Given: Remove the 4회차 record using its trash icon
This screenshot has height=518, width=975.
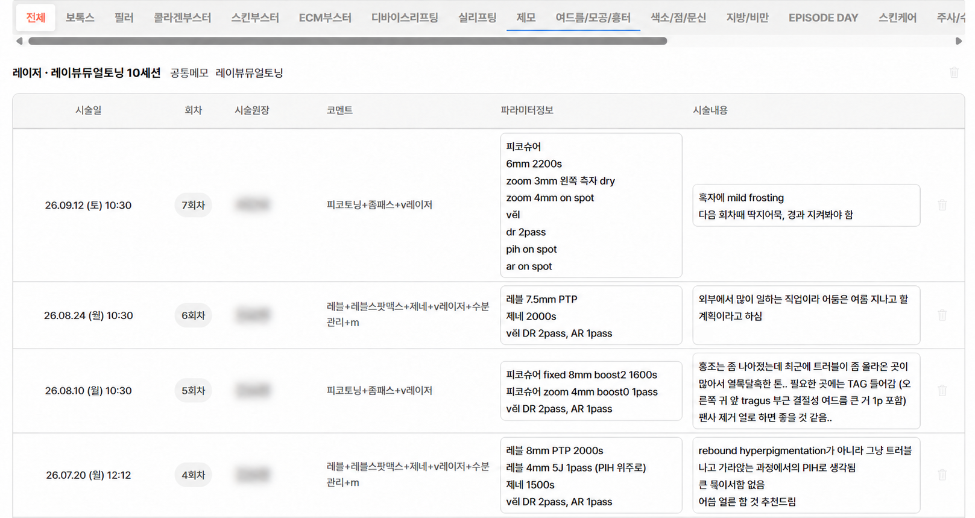Looking at the screenshot, I should pos(942,475).
